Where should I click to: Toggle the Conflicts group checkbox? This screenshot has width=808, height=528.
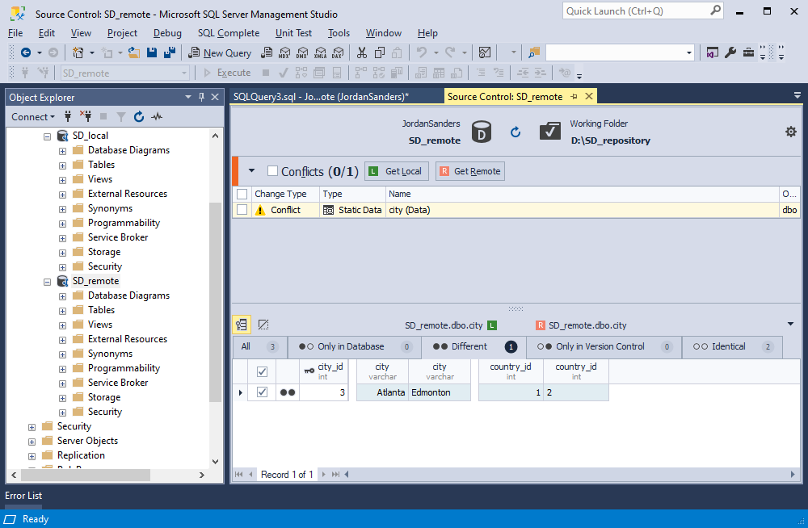tap(272, 170)
